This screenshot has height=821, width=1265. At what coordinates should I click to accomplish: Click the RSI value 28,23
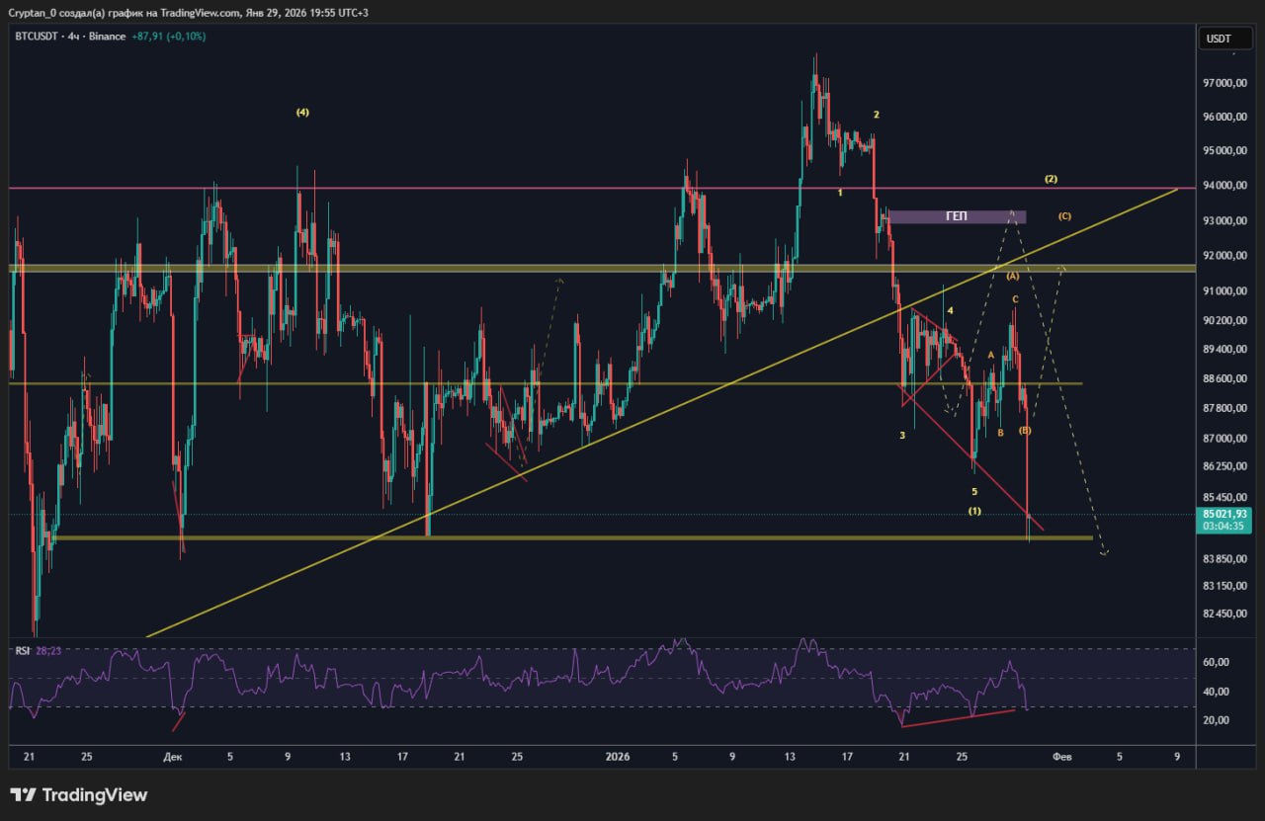pyautogui.click(x=48, y=651)
